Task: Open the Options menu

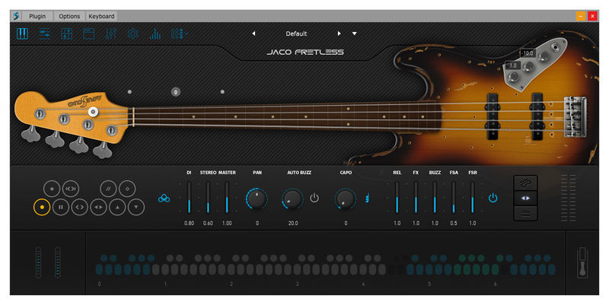Action: pos(69,16)
